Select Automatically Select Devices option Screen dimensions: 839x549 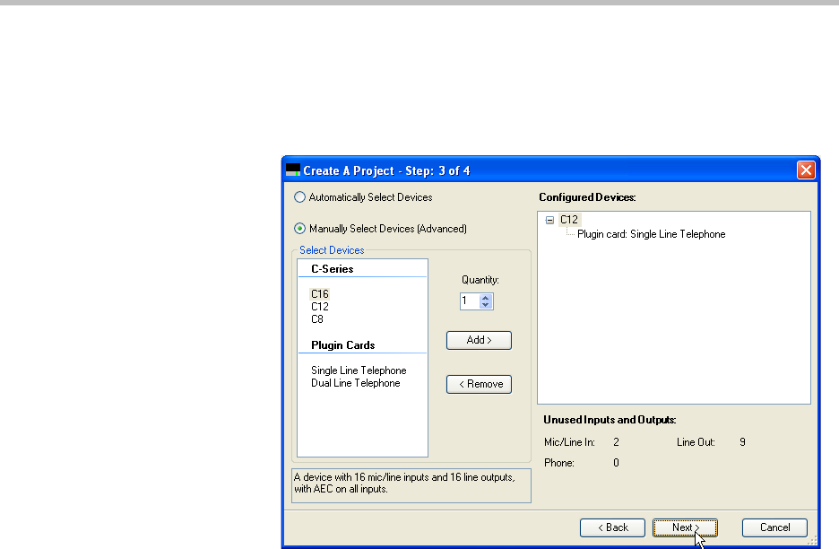coord(300,197)
